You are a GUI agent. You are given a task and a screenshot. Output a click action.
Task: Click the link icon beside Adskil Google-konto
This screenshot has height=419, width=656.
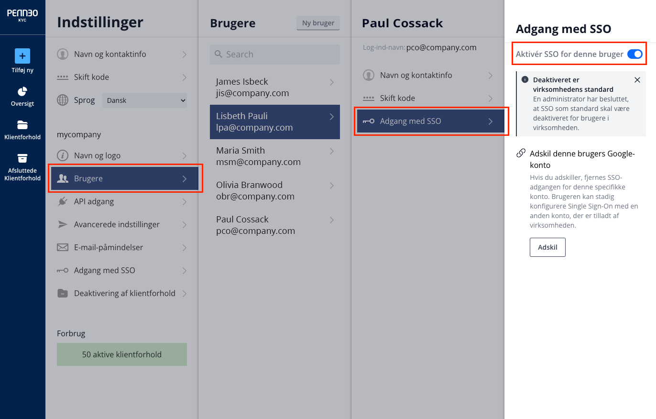[521, 154]
